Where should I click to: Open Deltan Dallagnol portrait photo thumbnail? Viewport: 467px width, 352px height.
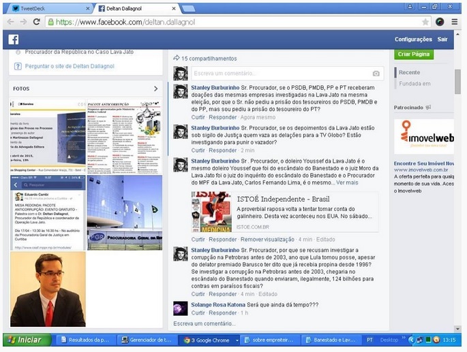(48, 289)
